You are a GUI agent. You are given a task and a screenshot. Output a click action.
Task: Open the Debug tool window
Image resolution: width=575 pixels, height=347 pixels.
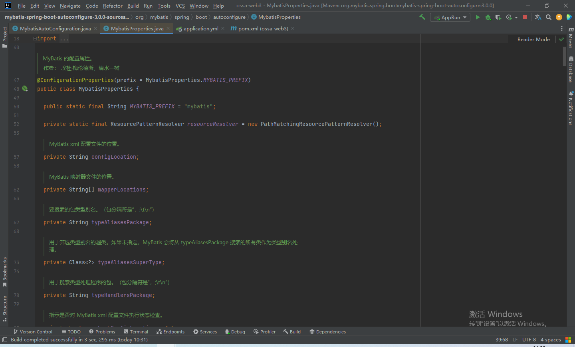coord(235,332)
